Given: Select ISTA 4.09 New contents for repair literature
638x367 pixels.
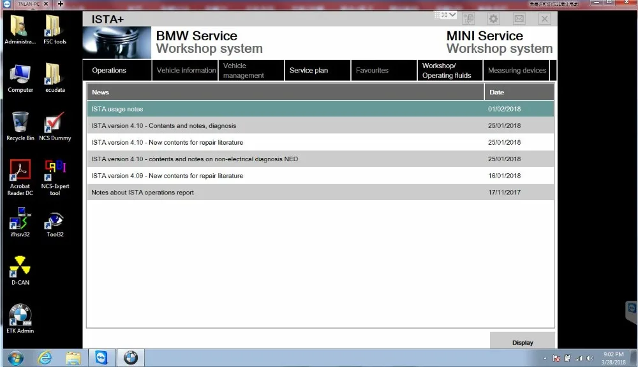Looking at the screenshot, I should tap(320, 176).
